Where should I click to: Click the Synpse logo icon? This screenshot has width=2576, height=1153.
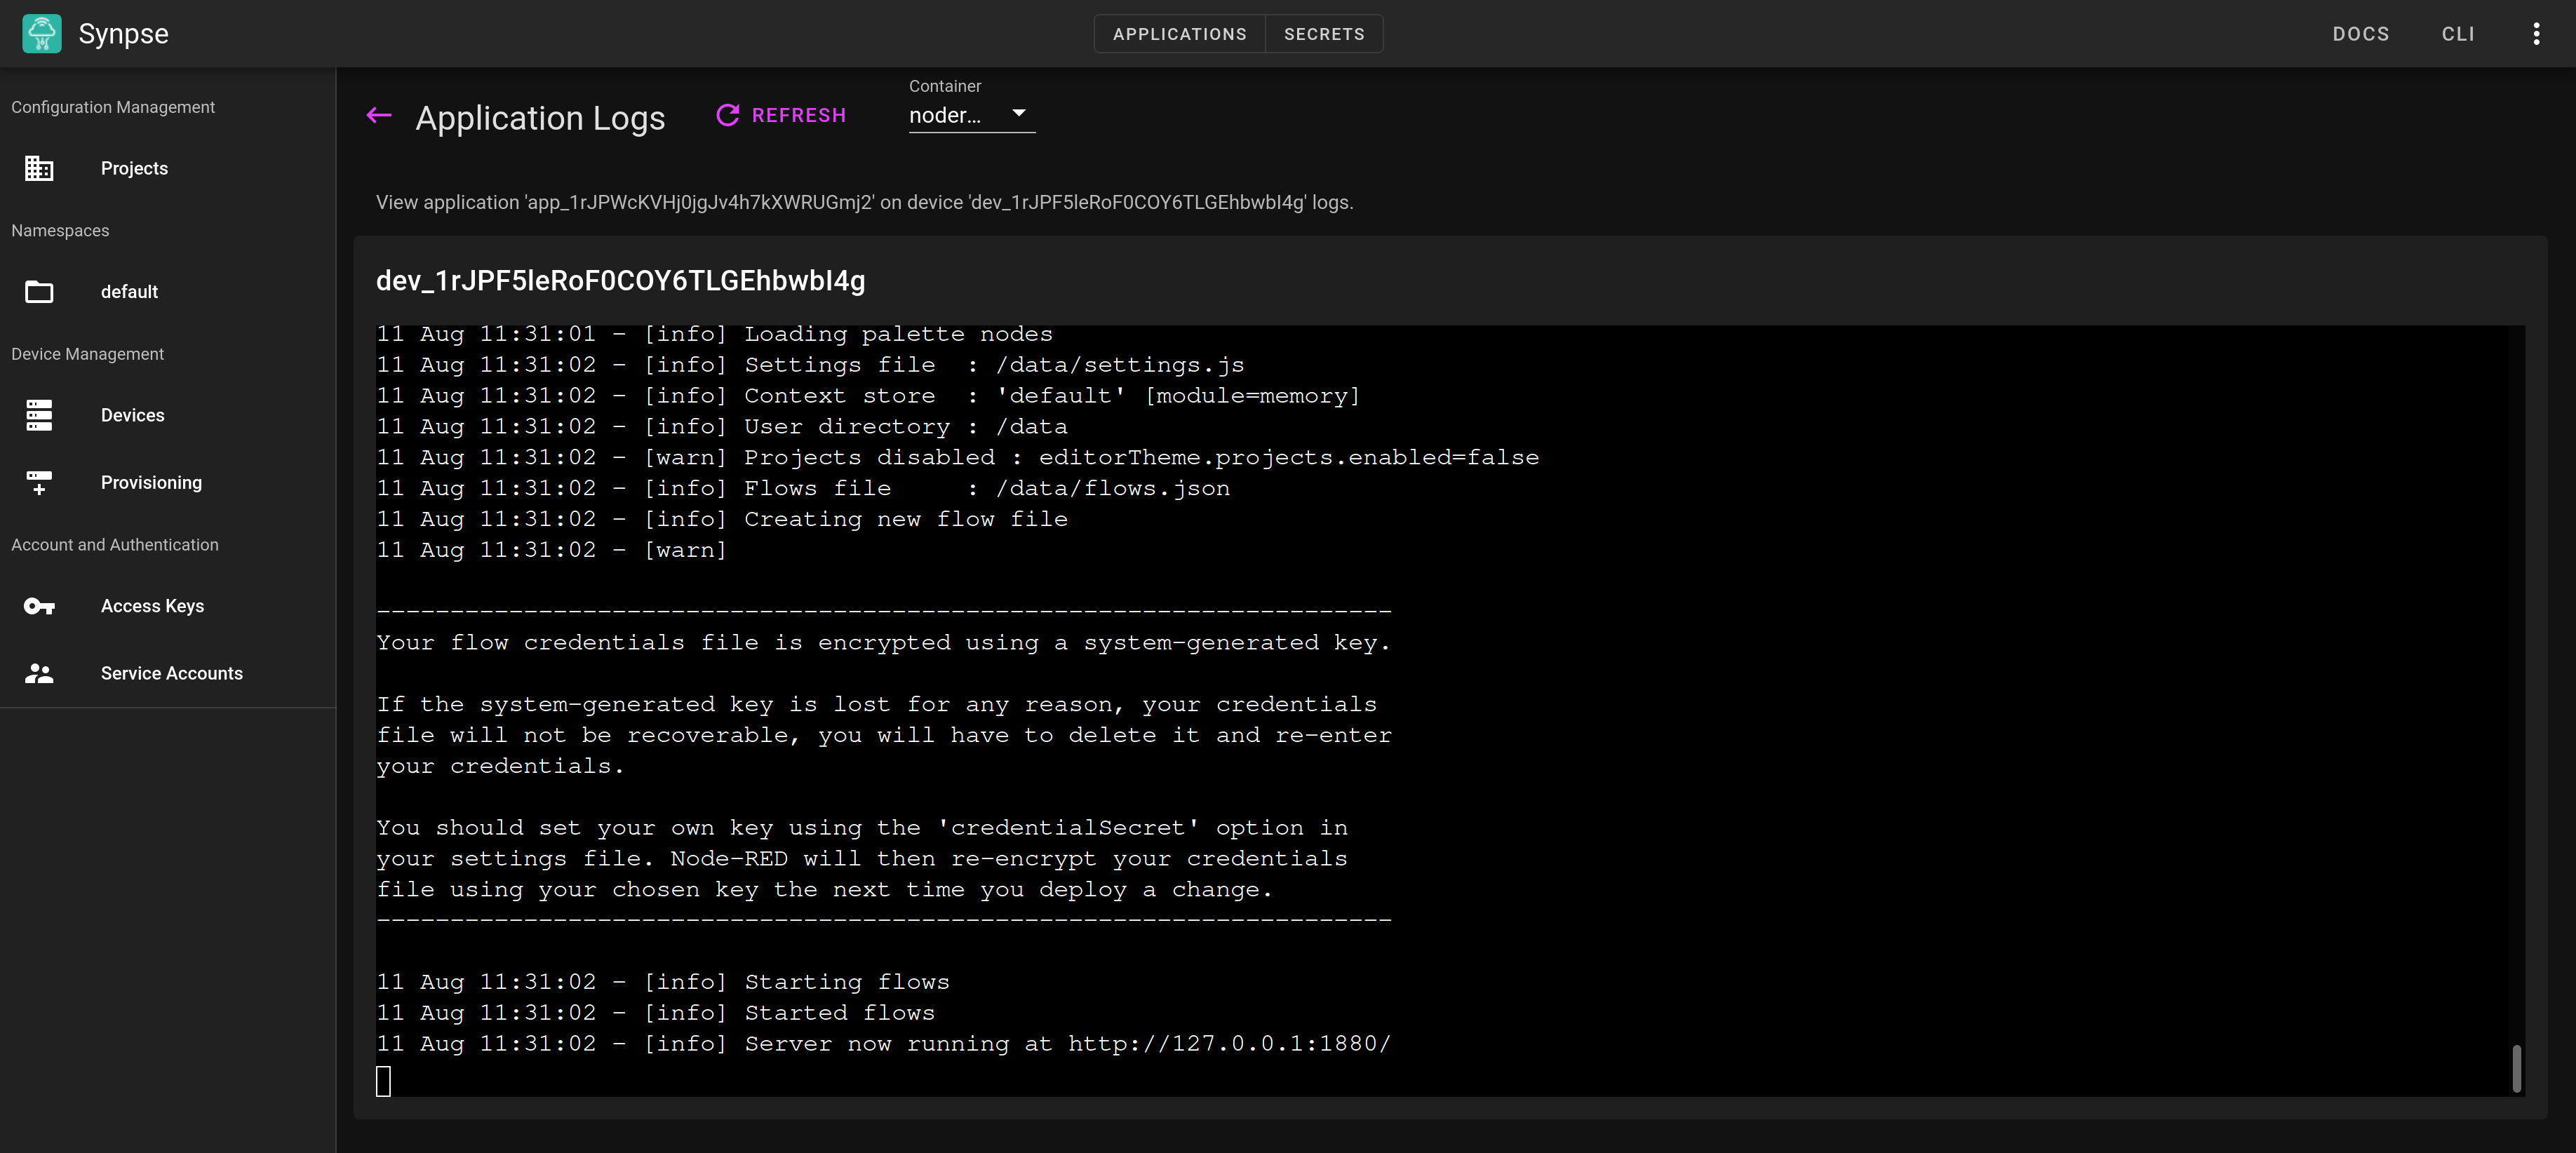42,33
